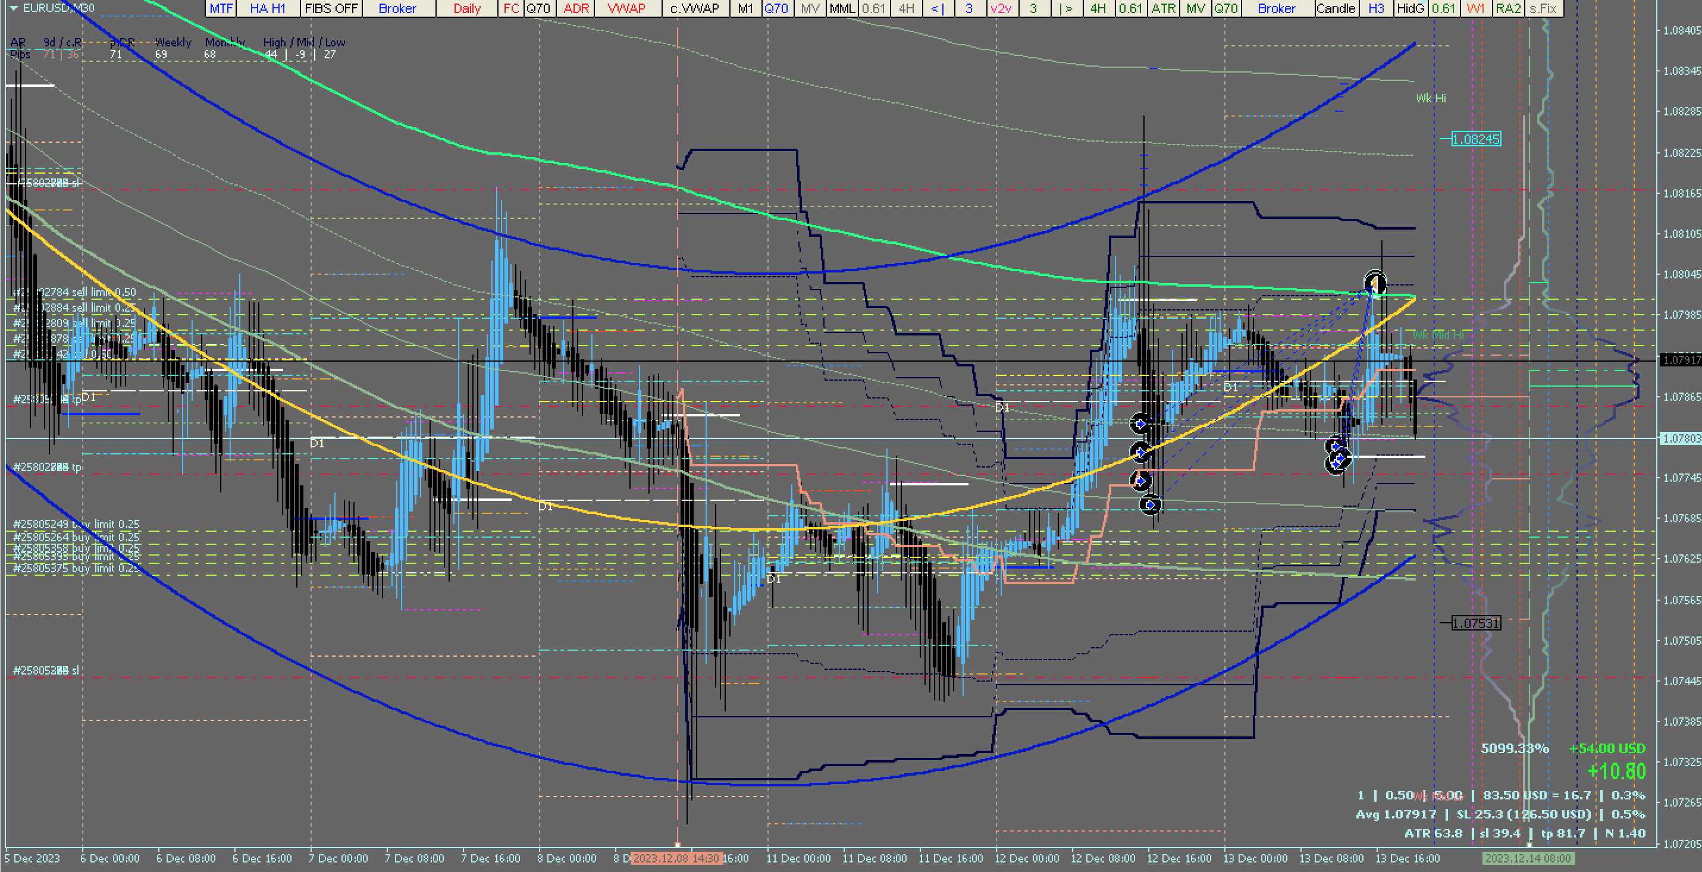Click the MML toolbar button
The image size is (1702, 872).
pyautogui.click(x=842, y=8)
